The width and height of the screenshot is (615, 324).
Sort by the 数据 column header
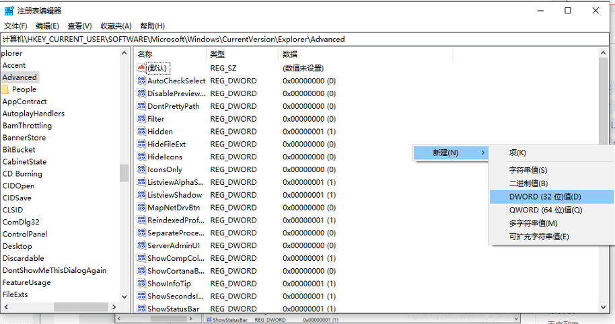(365, 54)
